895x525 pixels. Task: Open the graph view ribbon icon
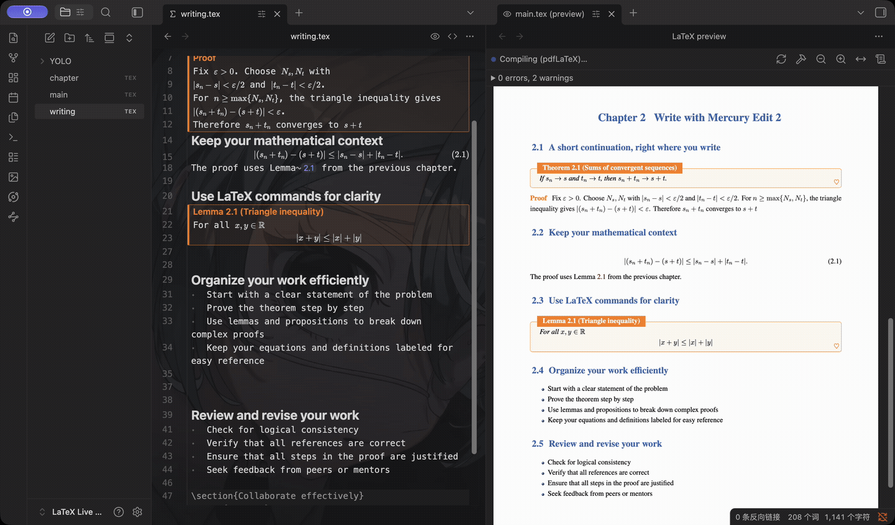pyautogui.click(x=14, y=58)
